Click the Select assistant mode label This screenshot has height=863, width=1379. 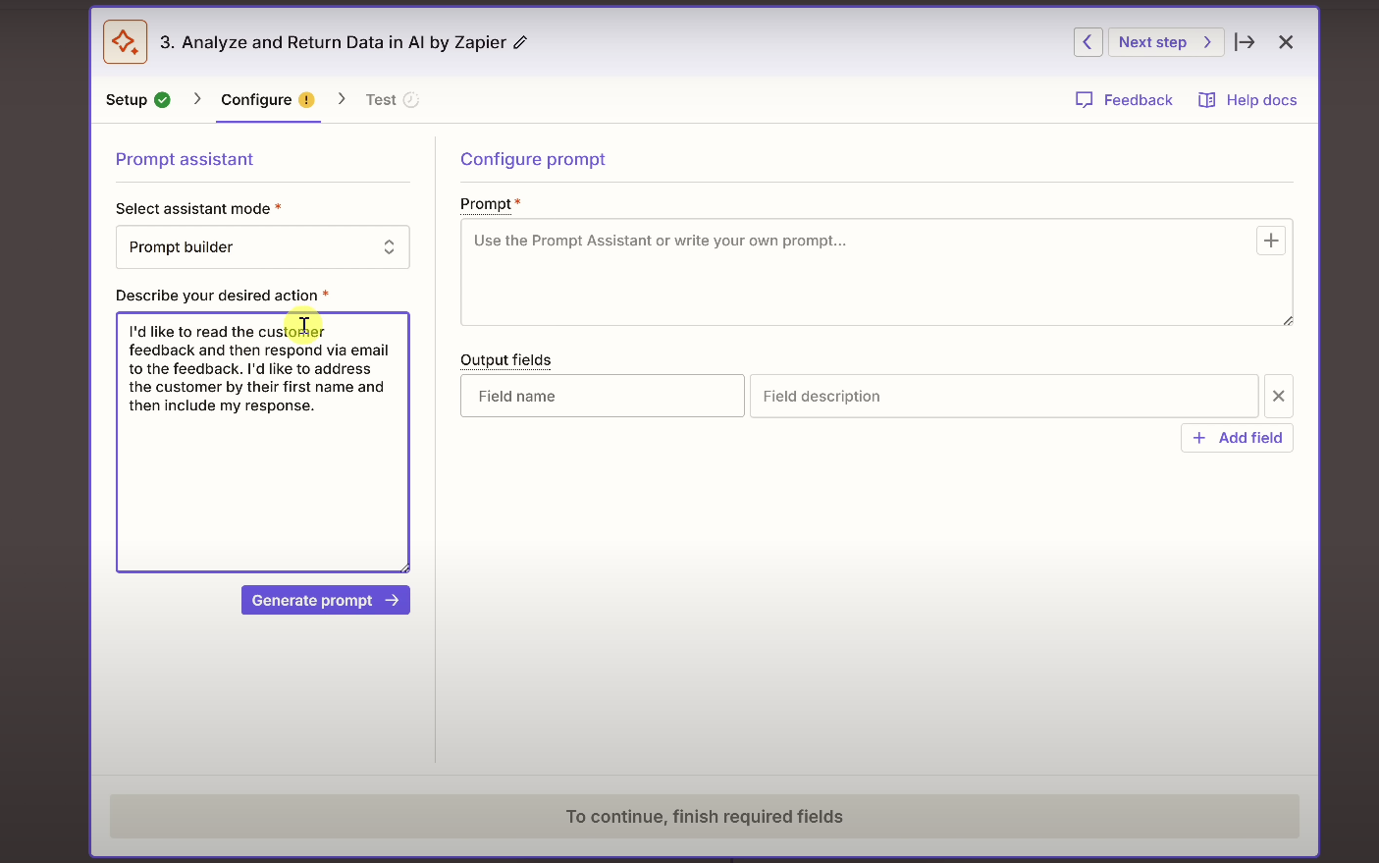193,209
